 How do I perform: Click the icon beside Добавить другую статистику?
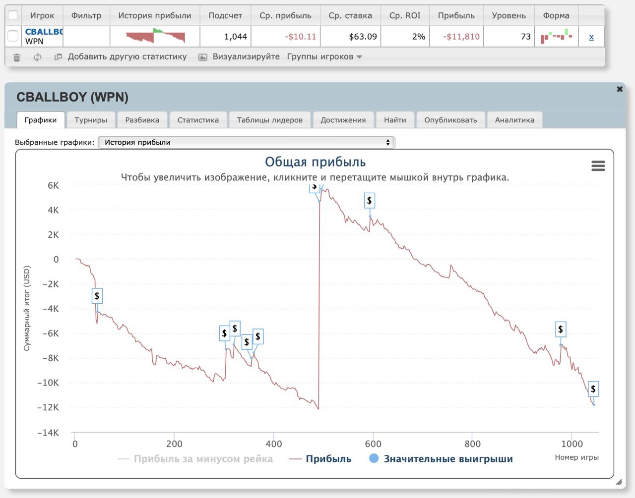click(x=58, y=57)
